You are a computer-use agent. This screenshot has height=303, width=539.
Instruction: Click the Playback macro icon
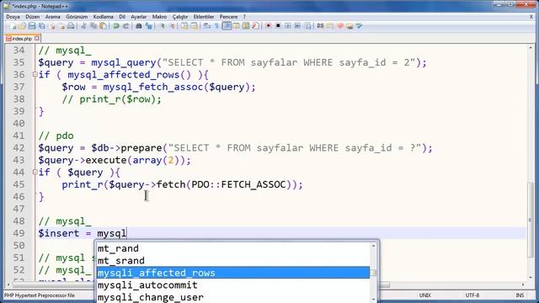click(288, 26)
